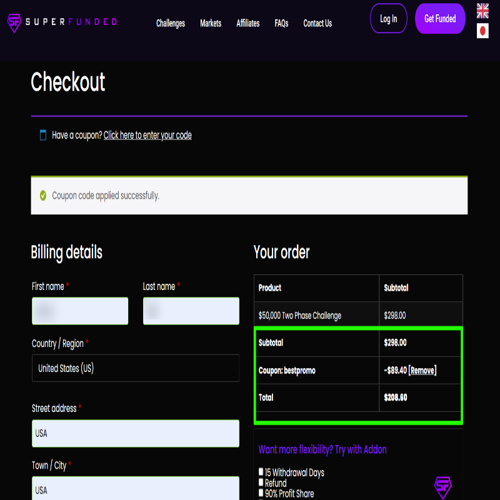500x500 pixels.
Task: Open the Challenges menu
Action: pyautogui.click(x=171, y=23)
